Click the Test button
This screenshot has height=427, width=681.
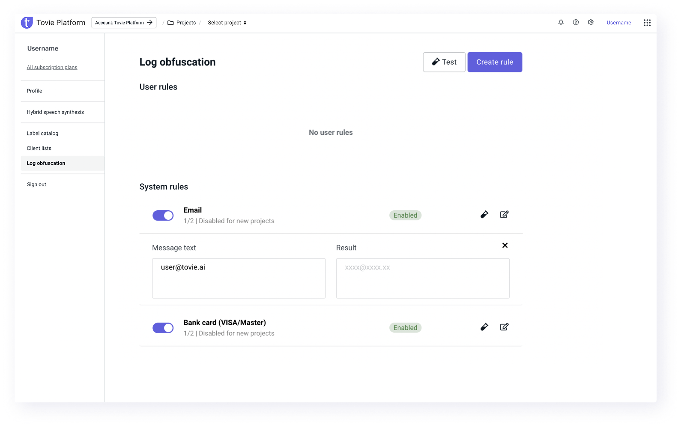point(444,62)
